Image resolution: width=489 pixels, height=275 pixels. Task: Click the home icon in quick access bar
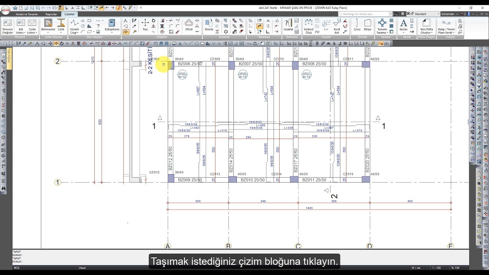15,8
